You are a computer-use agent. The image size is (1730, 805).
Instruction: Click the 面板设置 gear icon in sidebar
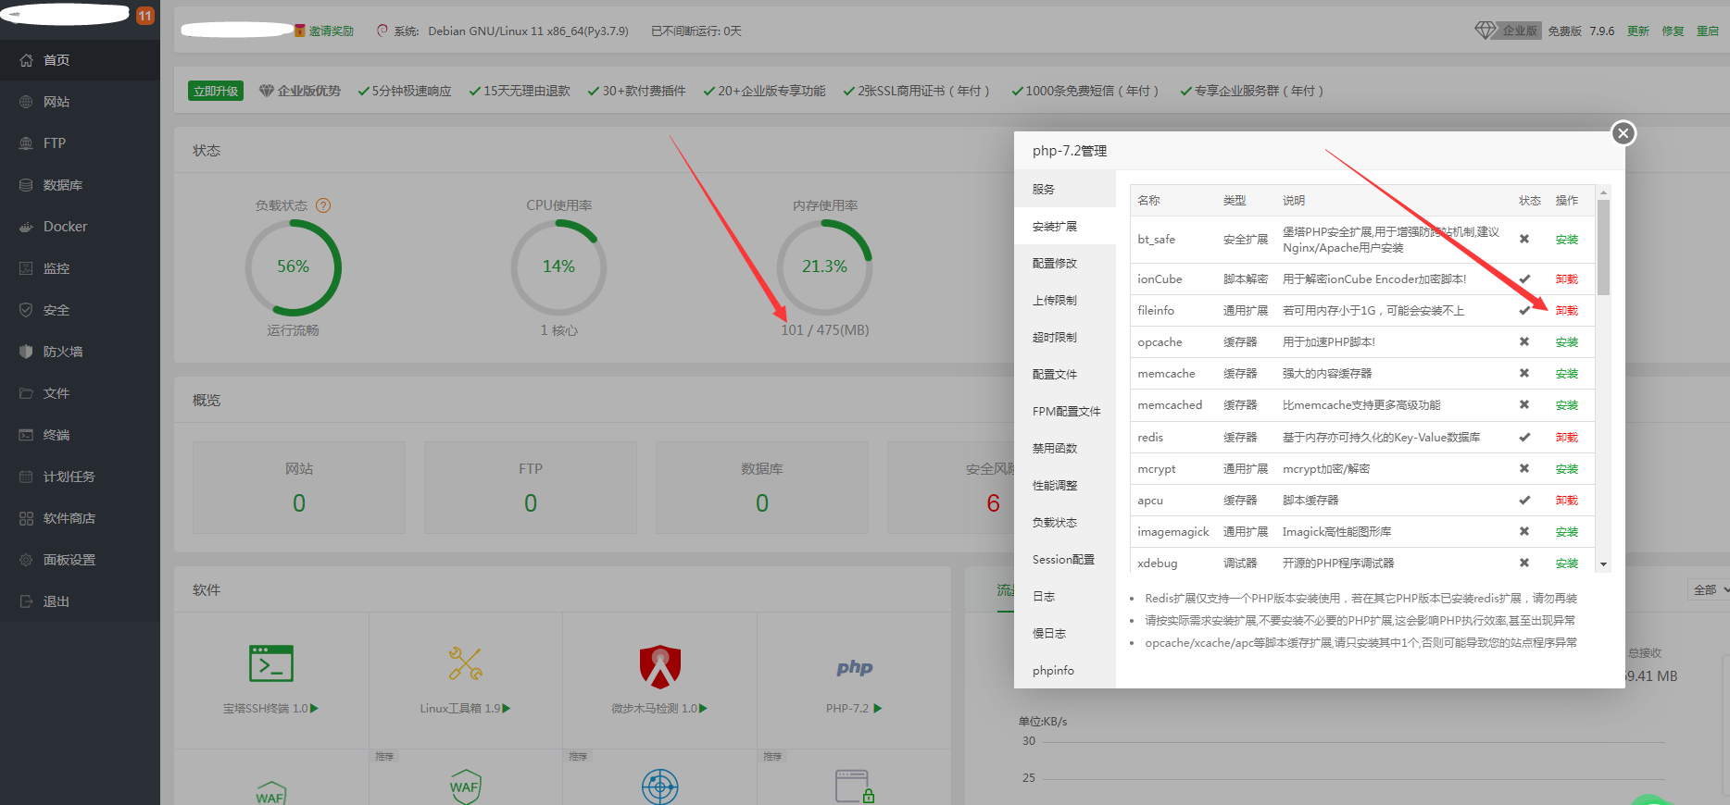coord(26,560)
